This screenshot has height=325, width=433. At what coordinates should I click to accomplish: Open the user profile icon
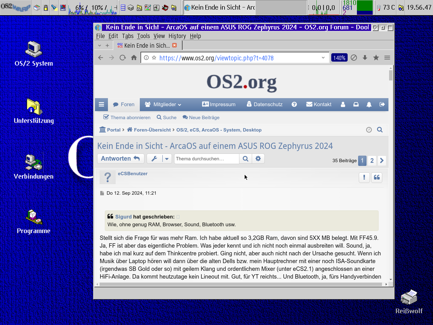click(x=343, y=105)
